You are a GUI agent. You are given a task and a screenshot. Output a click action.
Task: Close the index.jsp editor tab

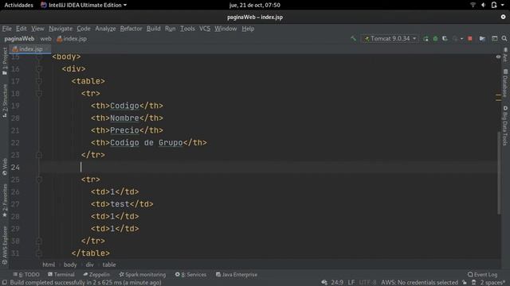click(x=48, y=49)
